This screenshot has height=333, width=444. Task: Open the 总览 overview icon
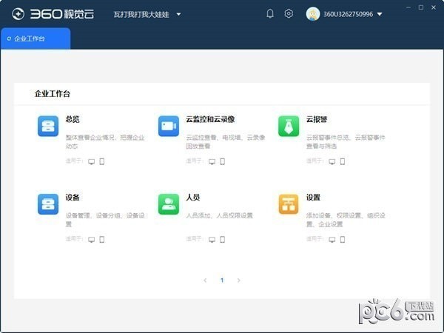click(x=48, y=126)
